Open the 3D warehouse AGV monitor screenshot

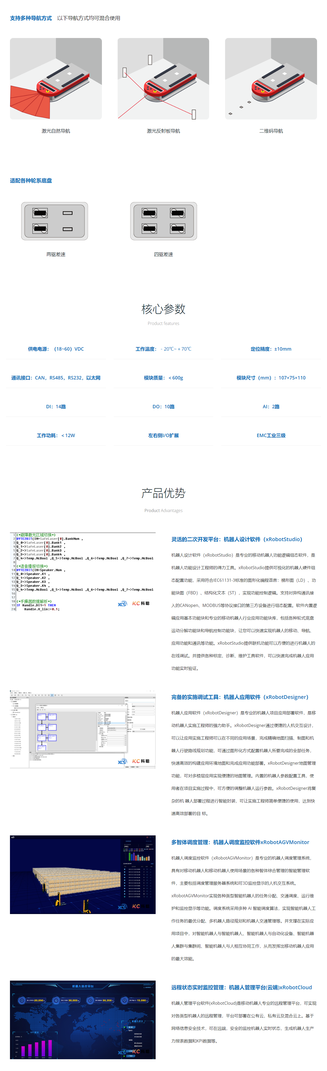83,874
